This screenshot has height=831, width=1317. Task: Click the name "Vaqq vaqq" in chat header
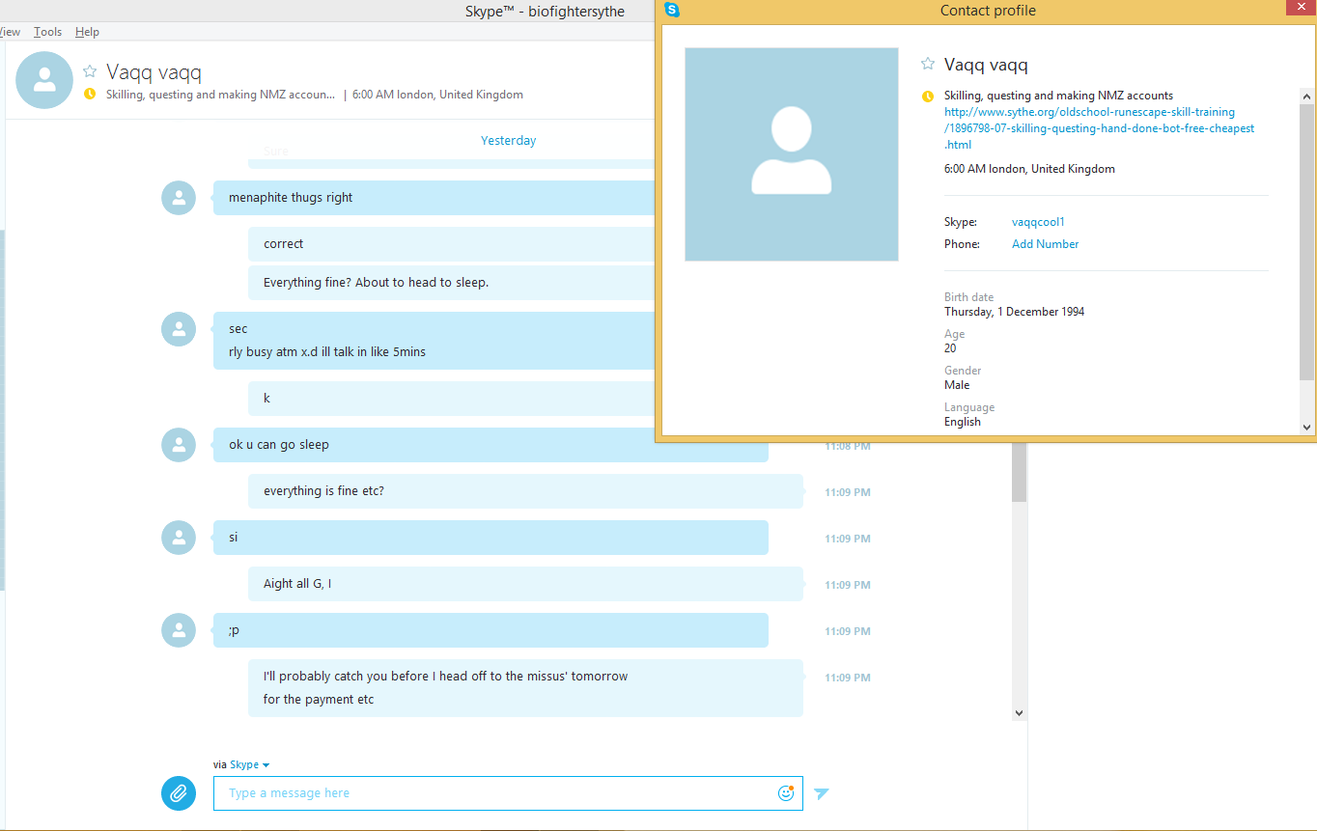[x=154, y=72]
